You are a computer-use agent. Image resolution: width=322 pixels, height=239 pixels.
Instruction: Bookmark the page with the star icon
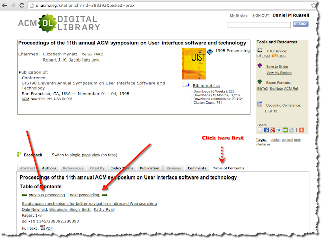click(x=314, y=5)
